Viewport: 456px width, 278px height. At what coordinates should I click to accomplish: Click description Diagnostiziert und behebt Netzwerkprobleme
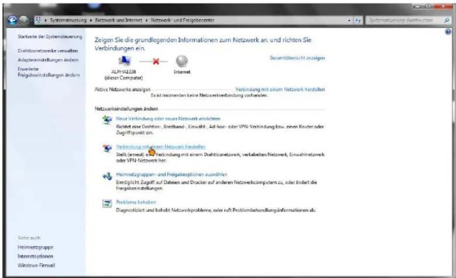[x=216, y=210]
